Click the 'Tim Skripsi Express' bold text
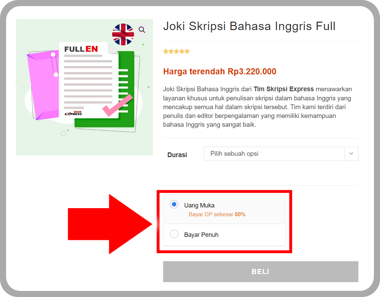Image resolution: width=380 pixels, height=297 pixels. point(284,89)
